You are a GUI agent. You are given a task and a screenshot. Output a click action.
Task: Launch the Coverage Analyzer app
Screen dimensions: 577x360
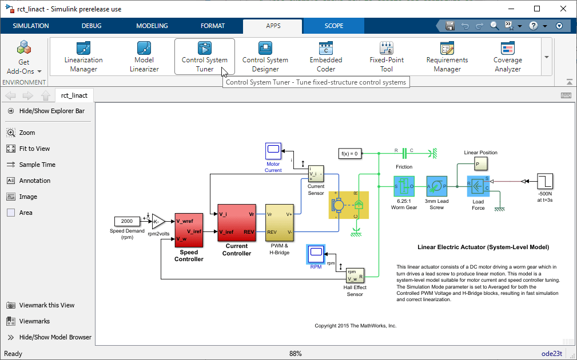click(507, 57)
